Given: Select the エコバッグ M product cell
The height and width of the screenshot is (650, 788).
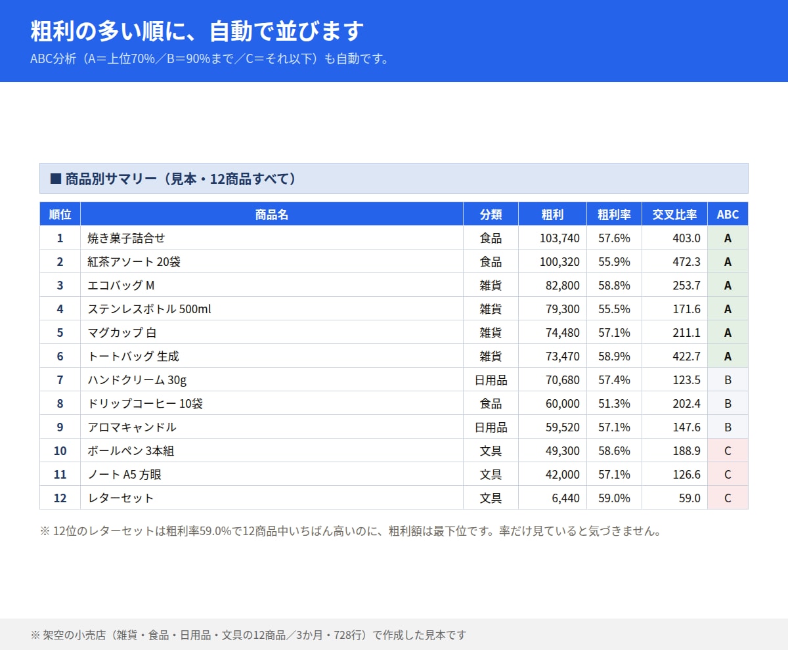Looking at the screenshot, I should click(272, 285).
